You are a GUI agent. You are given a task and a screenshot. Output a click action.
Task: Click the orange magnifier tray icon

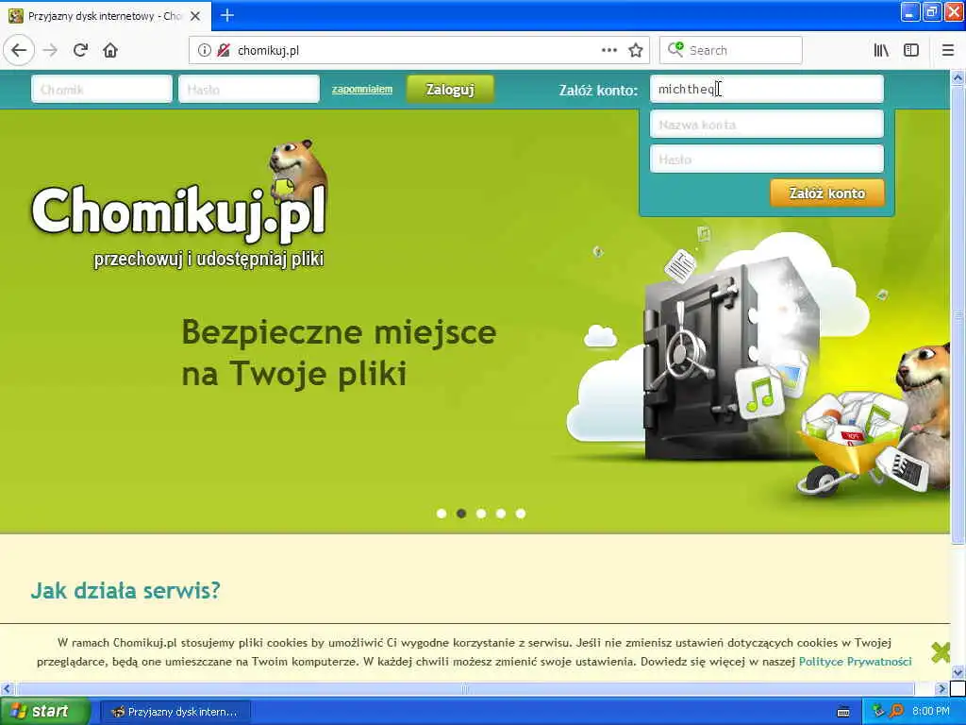pos(897,712)
